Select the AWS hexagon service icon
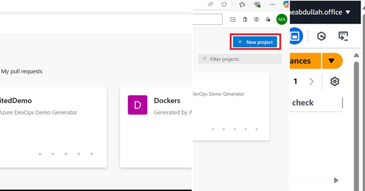This screenshot has width=365, height=191. click(x=322, y=36)
